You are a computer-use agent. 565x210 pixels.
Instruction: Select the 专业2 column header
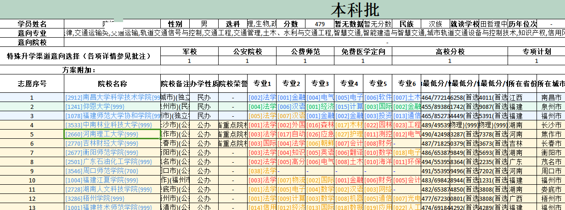point(291,84)
